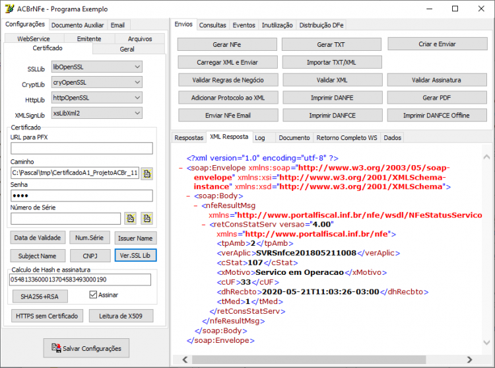The width and height of the screenshot is (495, 368).
Task: Click the first icon after Número de Série
Action: 131,218
